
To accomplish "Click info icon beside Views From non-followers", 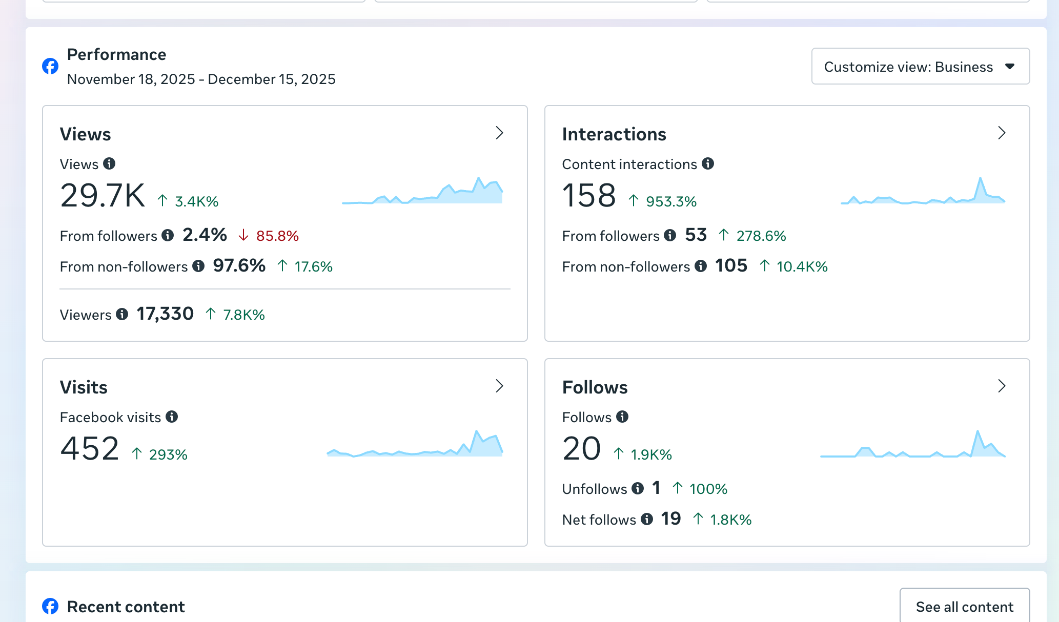I will (x=198, y=266).
